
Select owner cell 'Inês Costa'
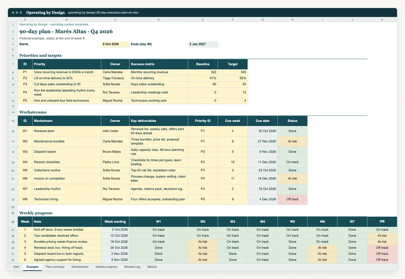(115, 131)
